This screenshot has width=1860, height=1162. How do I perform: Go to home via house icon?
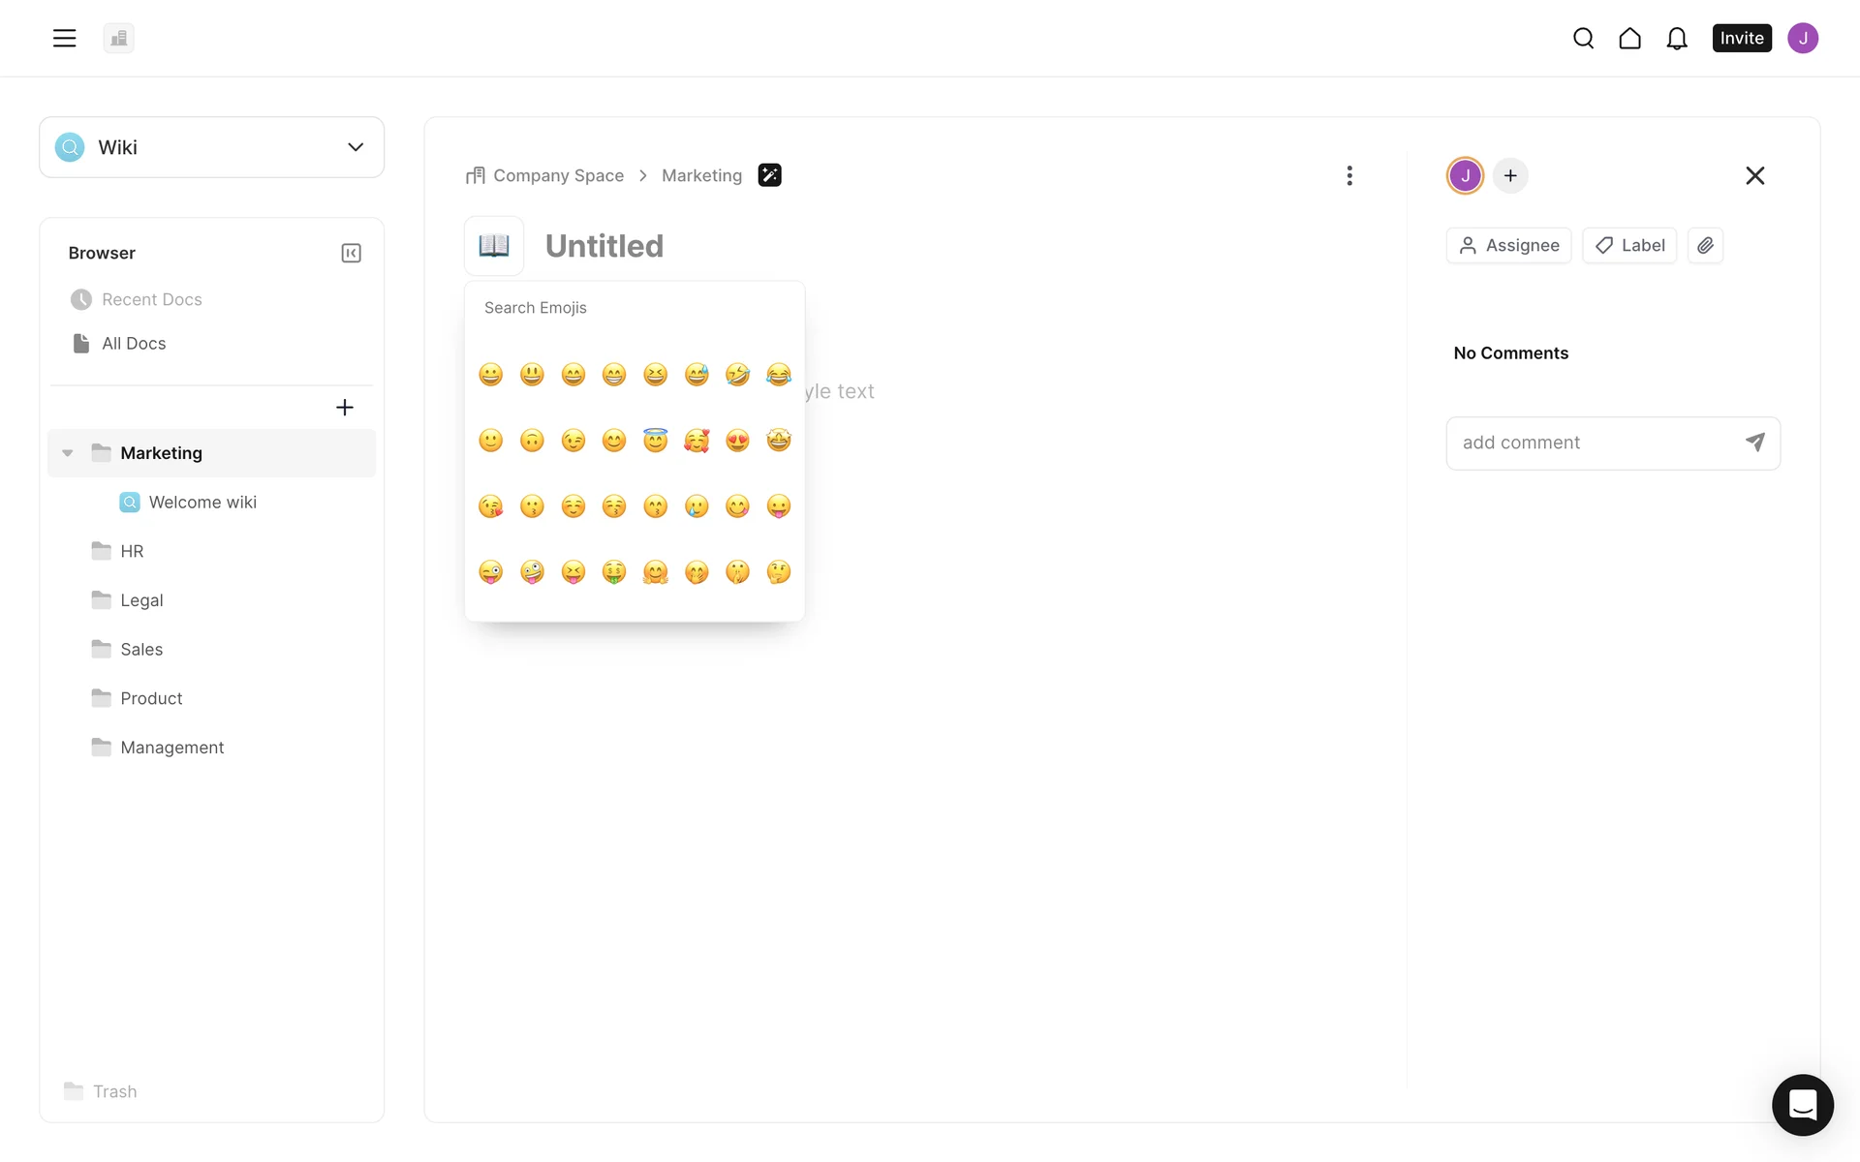(x=1629, y=39)
